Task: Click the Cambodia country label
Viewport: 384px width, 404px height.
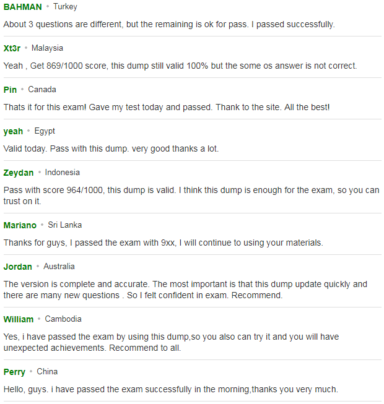Action: point(63,319)
